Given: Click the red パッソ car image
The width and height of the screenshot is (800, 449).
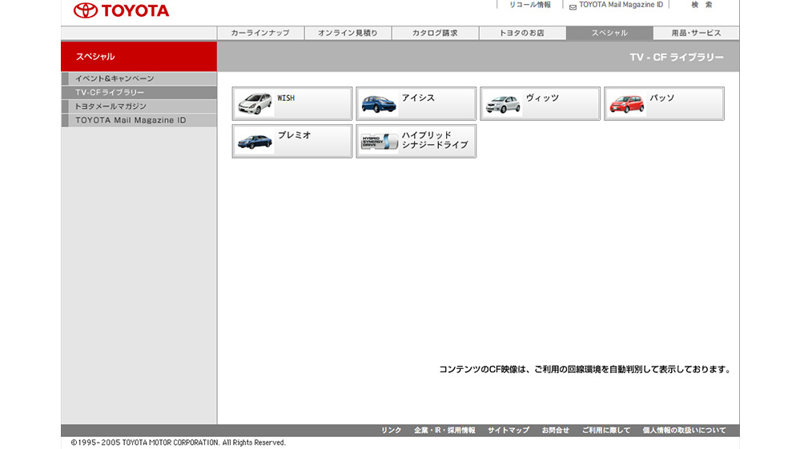Looking at the screenshot, I should [x=627, y=103].
